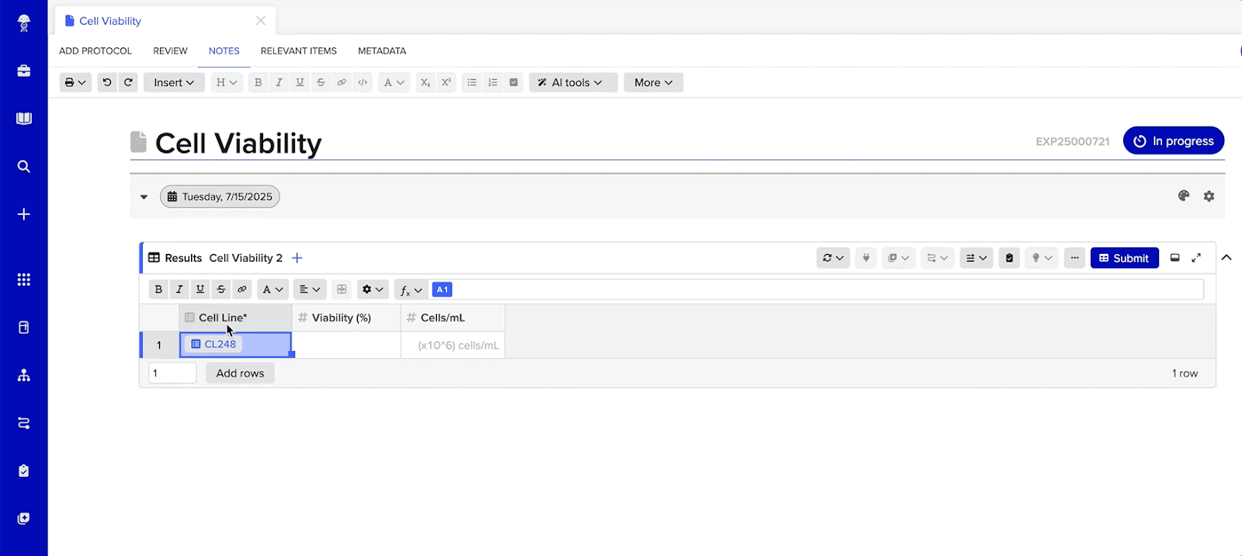Viewport: 1242px width, 556px height.
Task: Toggle italic in the table toolbar
Action: [x=179, y=290]
